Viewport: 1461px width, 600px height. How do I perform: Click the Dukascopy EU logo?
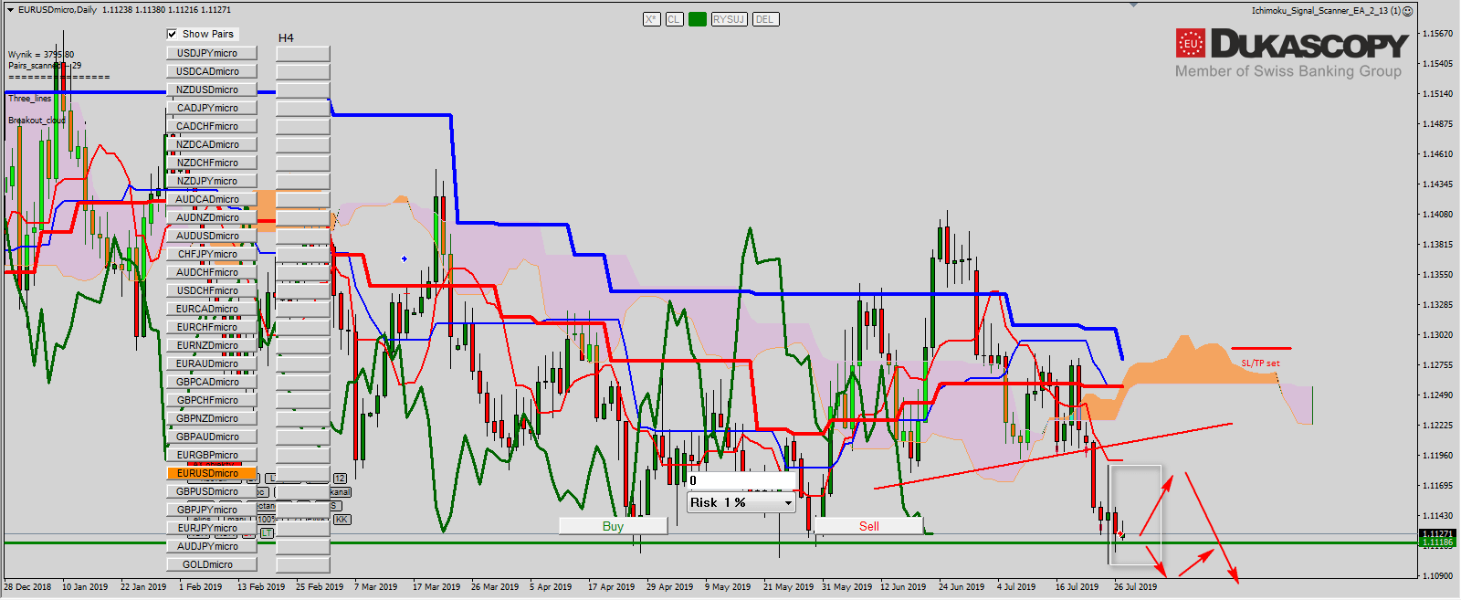click(x=1191, y=43)
